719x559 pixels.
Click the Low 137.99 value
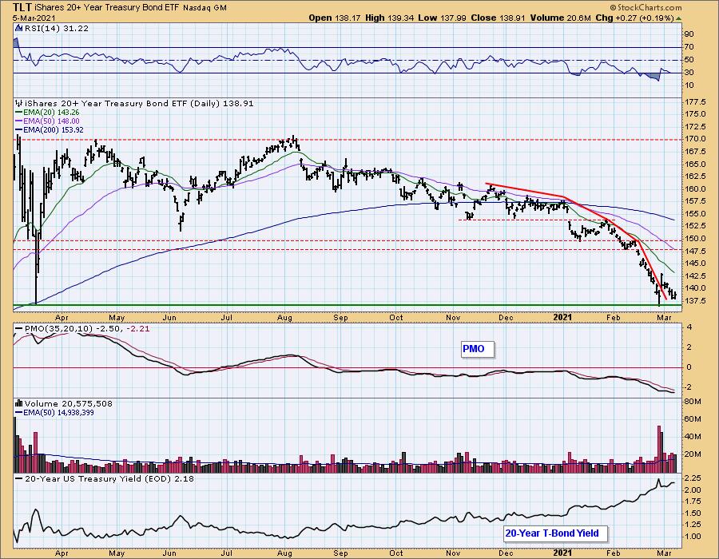click(442, 18)
